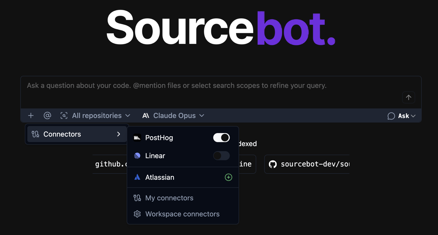Click the plus add-attachment icon
The width and height of the screenshot is (438, 235).
click(x=31, y=115)
